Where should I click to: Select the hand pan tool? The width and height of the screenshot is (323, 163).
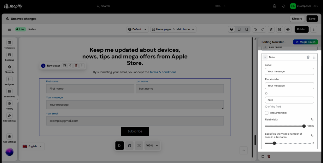point(129,146)
